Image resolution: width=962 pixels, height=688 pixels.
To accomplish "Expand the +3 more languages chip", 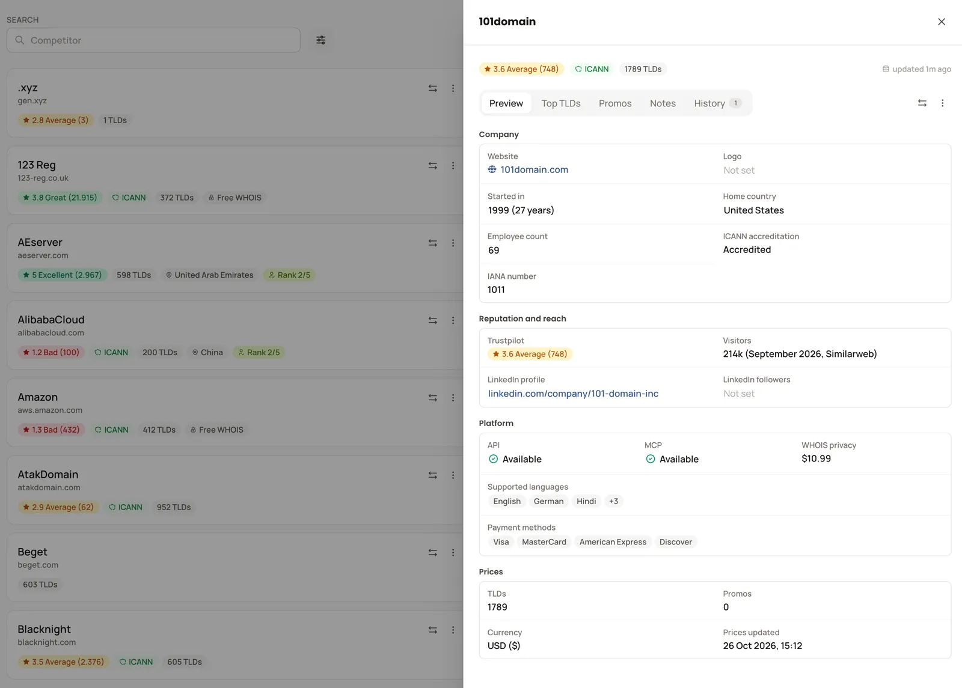I will (613, 502).
